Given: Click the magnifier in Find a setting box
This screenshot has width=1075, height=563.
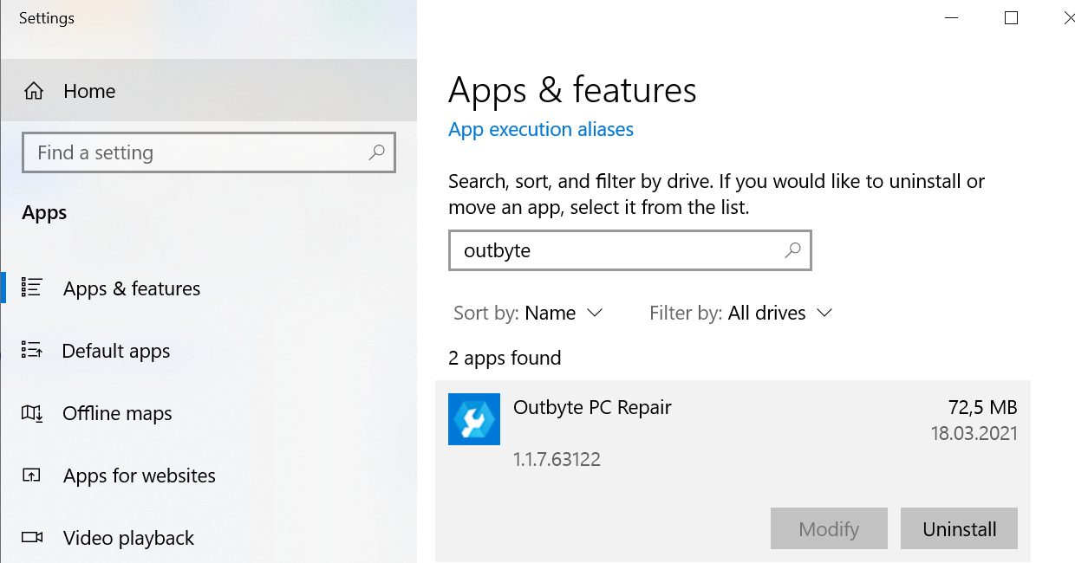Looking at the screenshot, I should pyautogui.click(x=376, y=152).
